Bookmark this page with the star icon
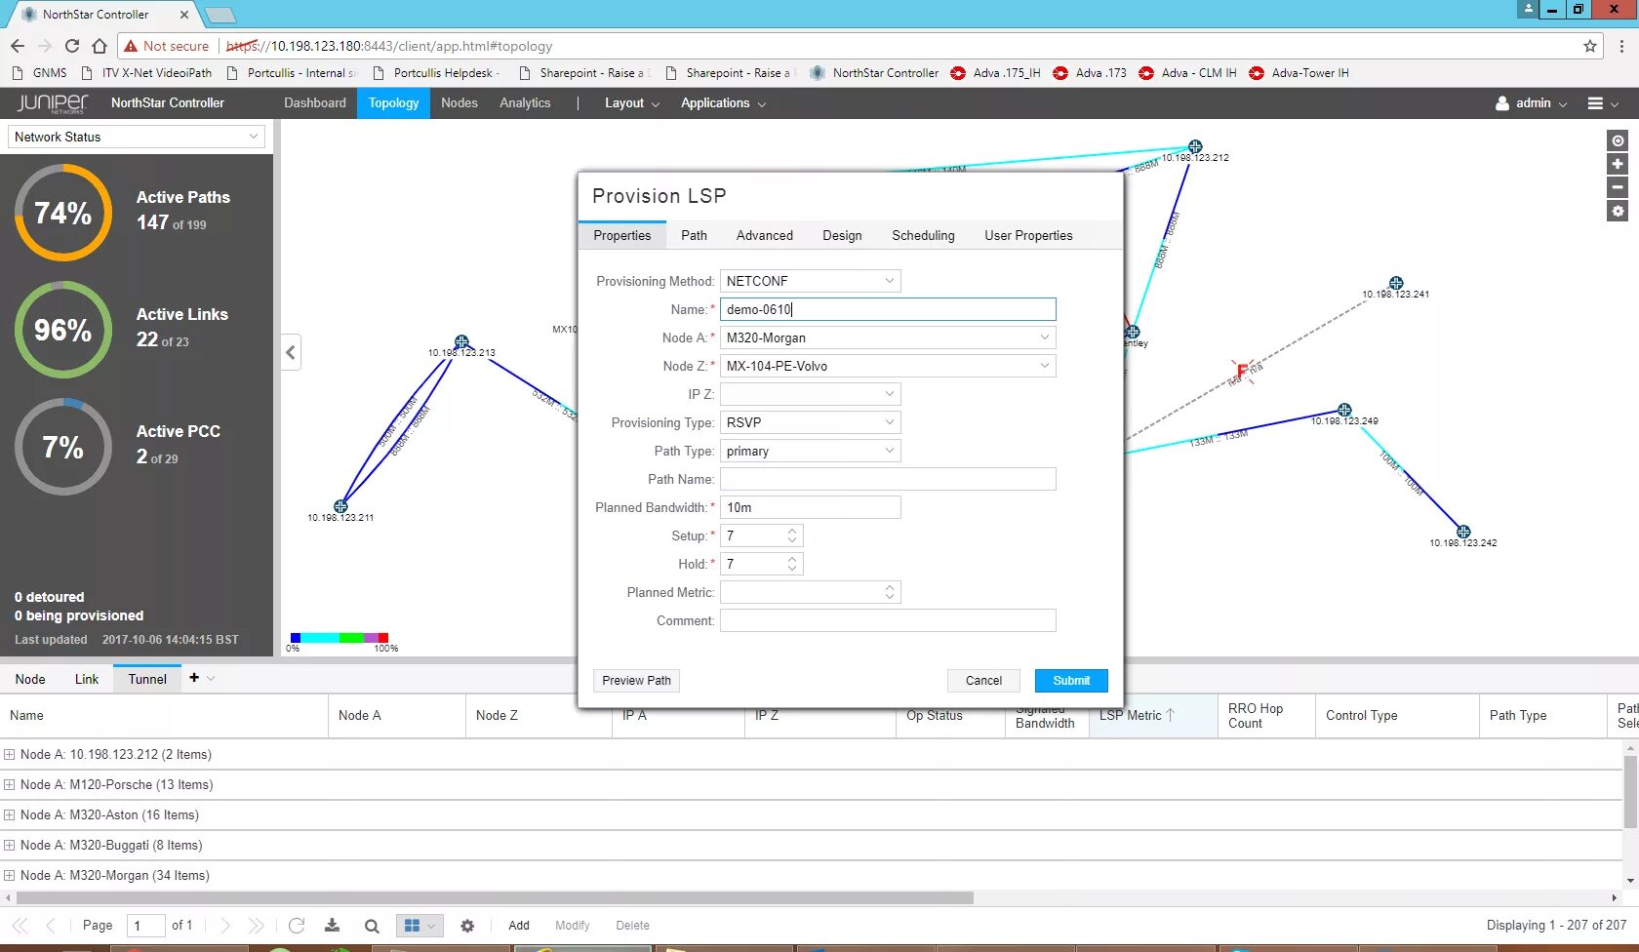The image size is (1639, 952). [1590, 46]
